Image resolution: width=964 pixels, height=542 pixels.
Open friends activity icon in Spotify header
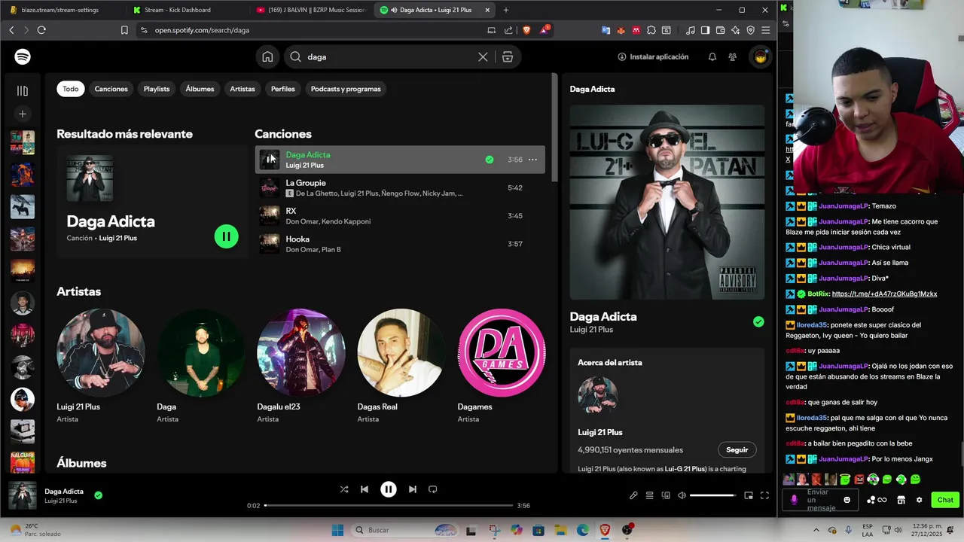point(732,56)
